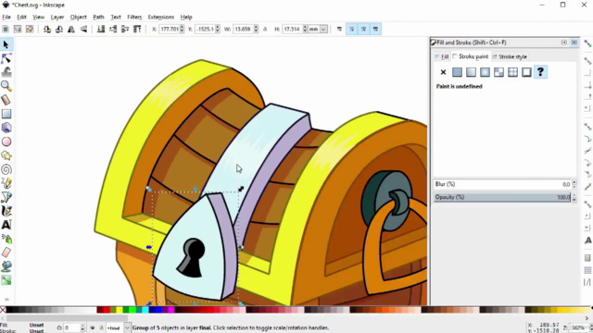Toggle scale stroke width option
593x333 pixels.
[339, 29]
